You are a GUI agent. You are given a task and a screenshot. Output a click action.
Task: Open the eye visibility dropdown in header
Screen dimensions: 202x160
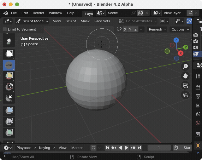coord(179,21)
